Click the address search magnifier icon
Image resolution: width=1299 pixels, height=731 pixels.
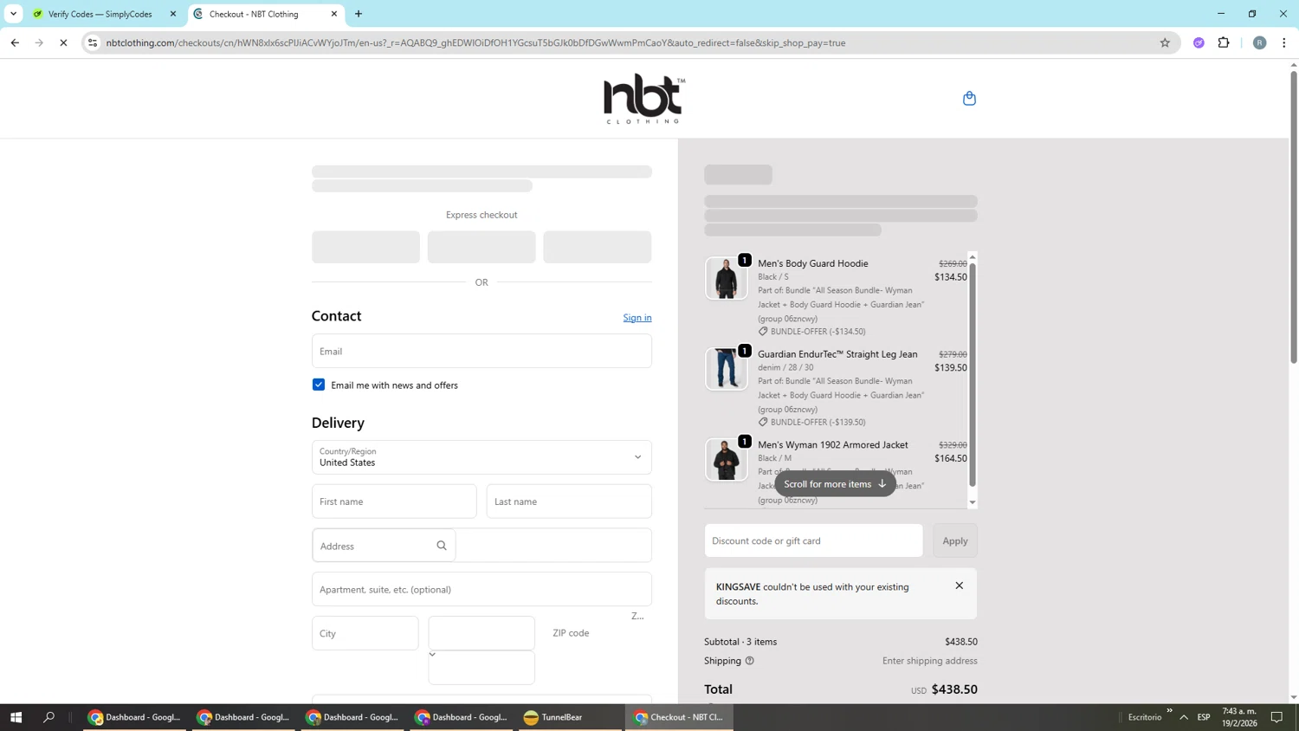[x=442, y=546]
